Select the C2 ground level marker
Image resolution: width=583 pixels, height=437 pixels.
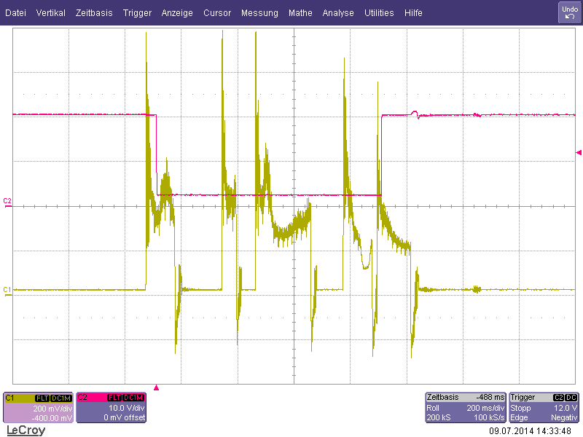tap(7, 202)
